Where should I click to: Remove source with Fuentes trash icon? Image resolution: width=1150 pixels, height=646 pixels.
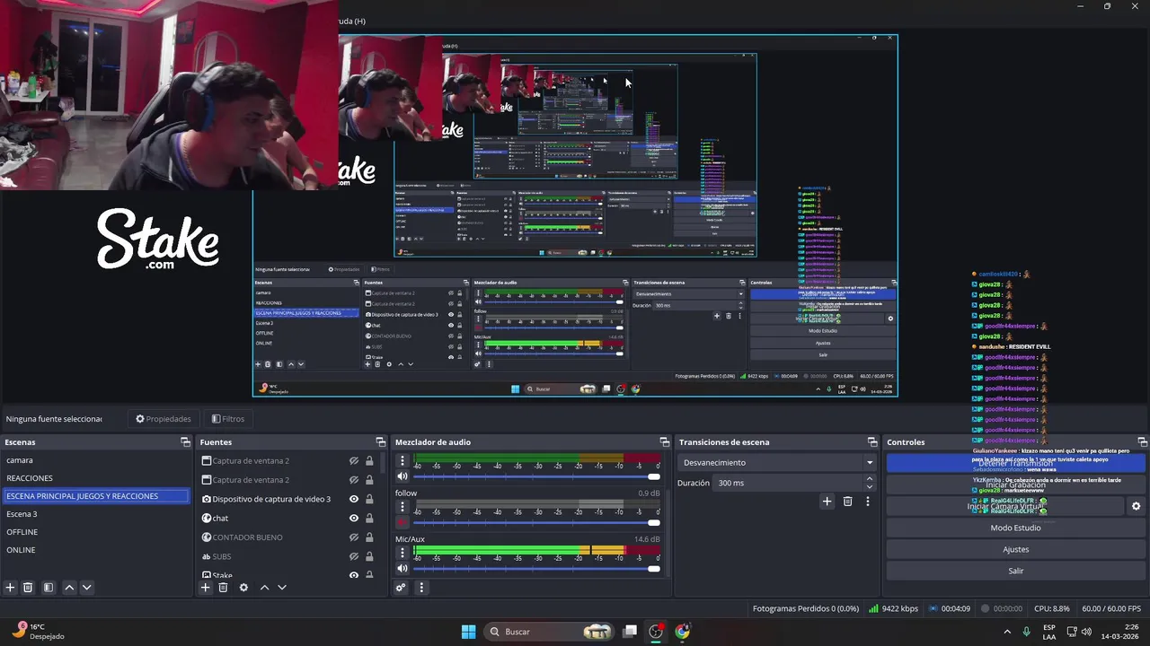pyautogui.click(x=223, y=588)
